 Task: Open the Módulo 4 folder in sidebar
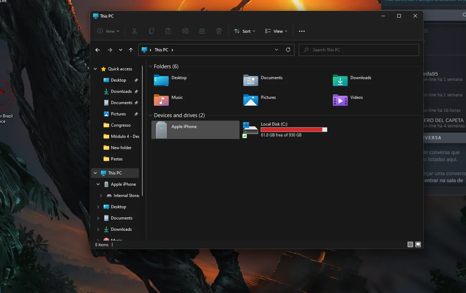pos(122,136)
